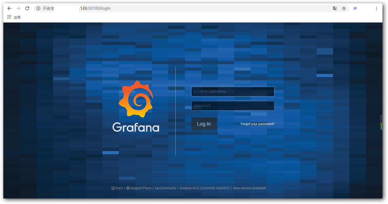This screenshot has height=204, width=388.
Task: Click the Grafana v6.4.3 version link
Action: 205,188
